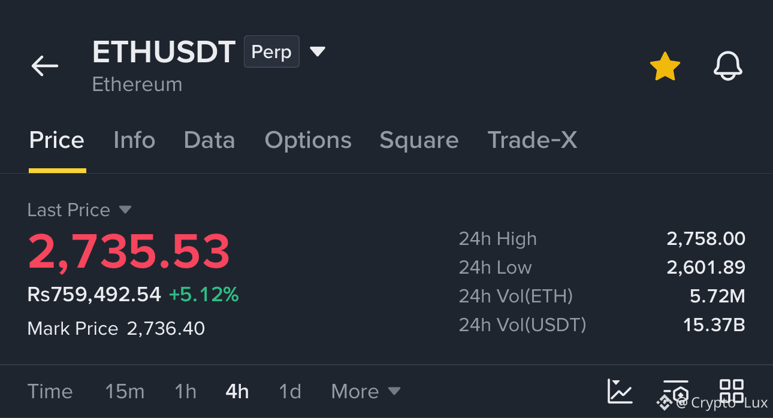Tap the back arrow icon
The height and width of the screenshot is (418, 773).
point(45,66)
